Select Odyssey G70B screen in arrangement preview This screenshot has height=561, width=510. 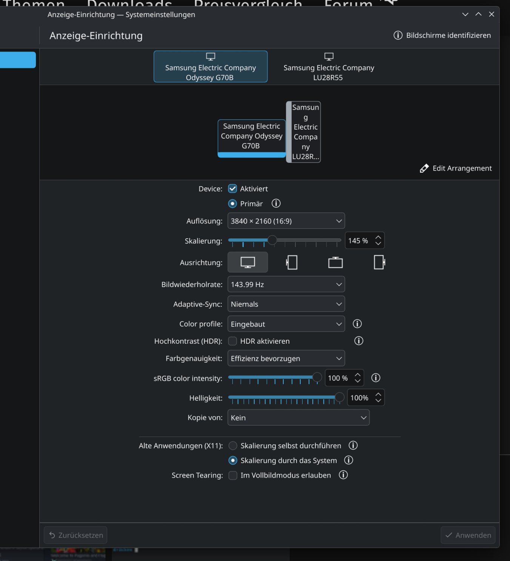point(251,138)
